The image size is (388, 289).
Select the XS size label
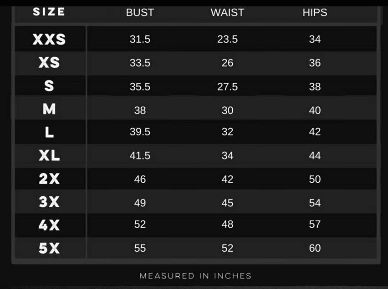tap(49, 63)
